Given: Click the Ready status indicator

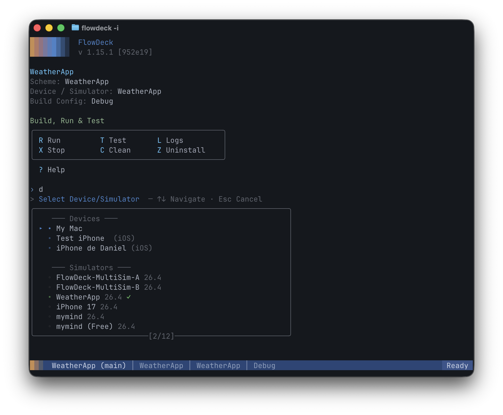Looking at the screenshot, I should click(x=457, y=366).
